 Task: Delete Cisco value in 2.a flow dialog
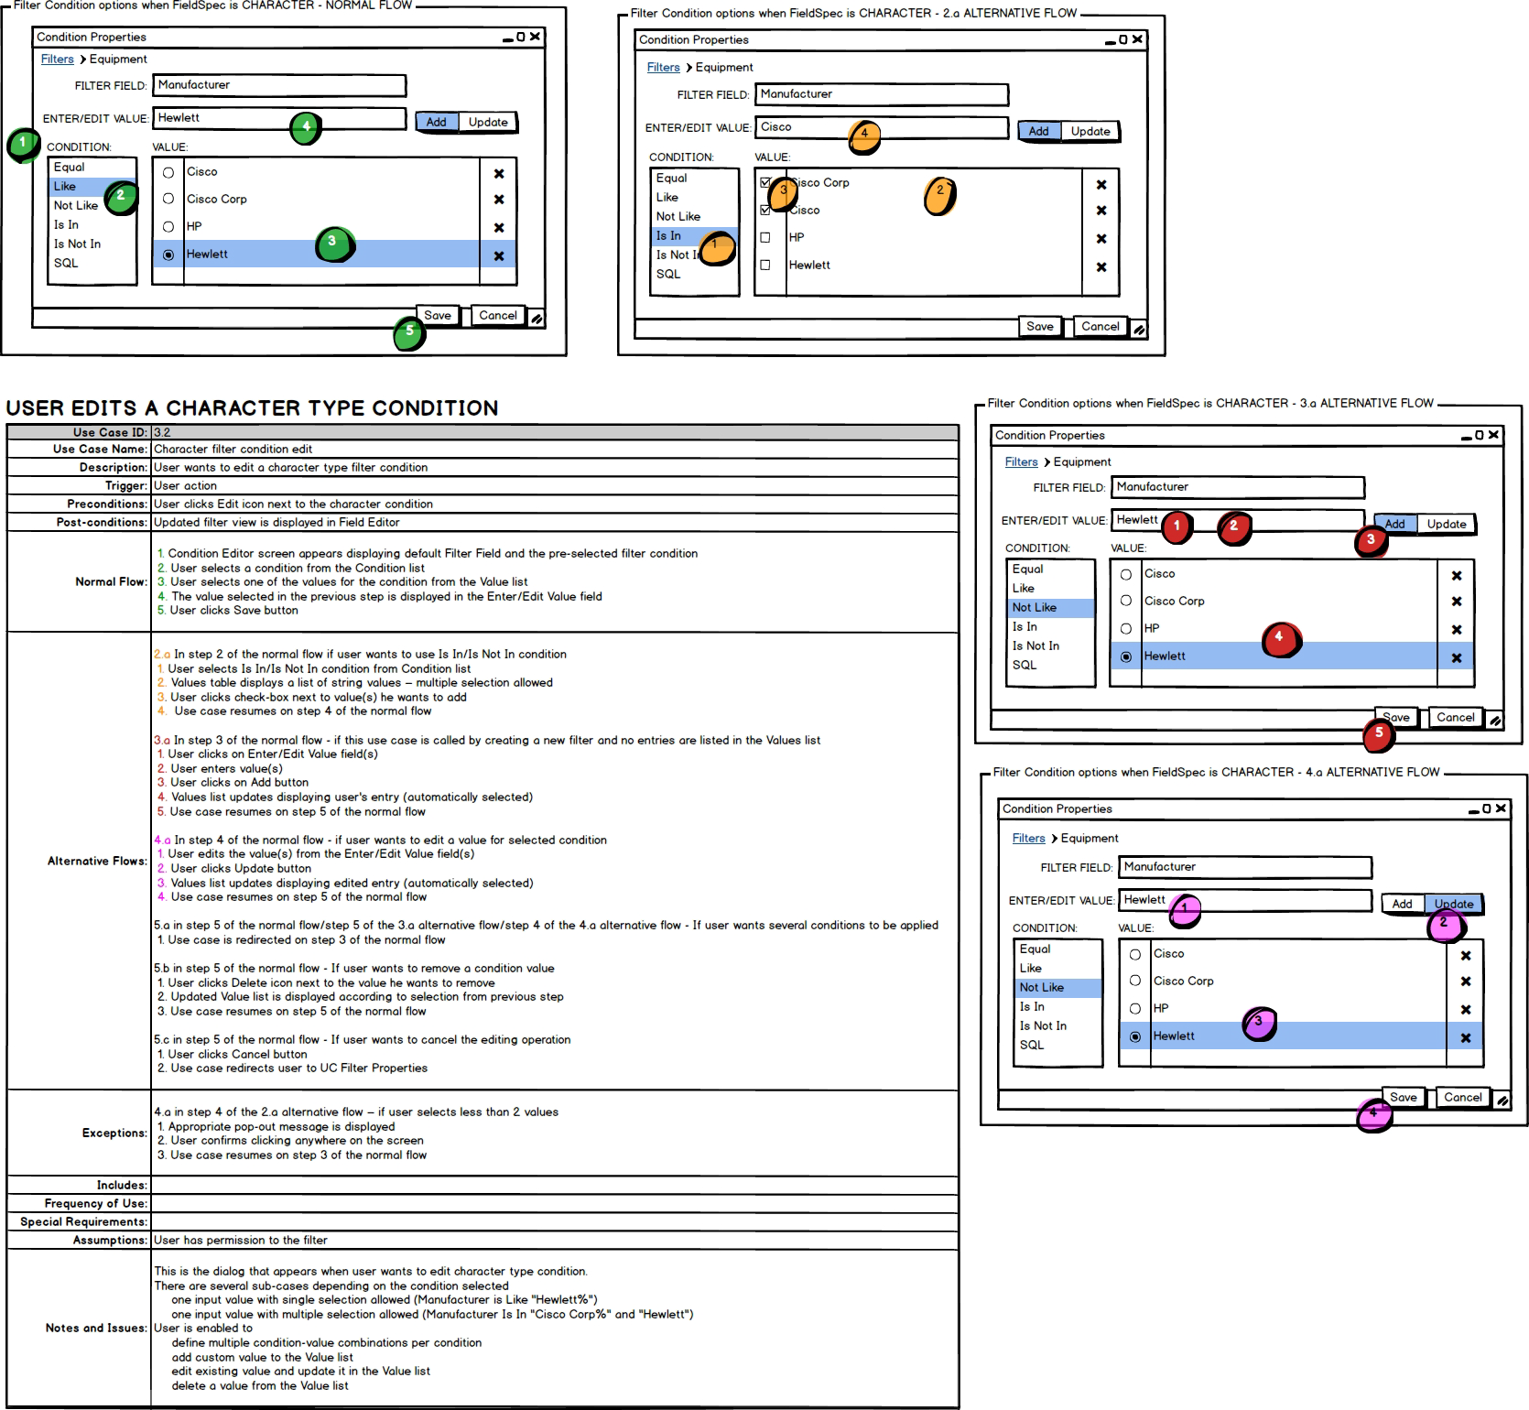point(1101,211)
